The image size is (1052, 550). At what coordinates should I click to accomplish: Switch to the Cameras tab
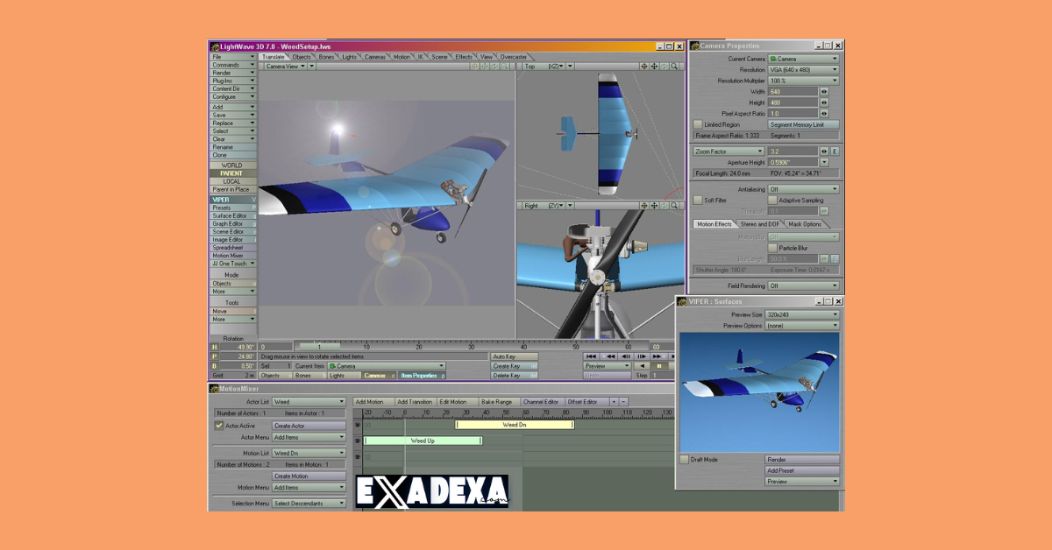click(x=376, y=56)
